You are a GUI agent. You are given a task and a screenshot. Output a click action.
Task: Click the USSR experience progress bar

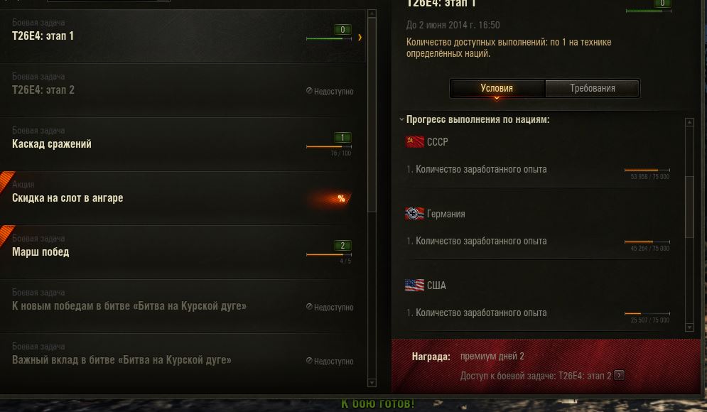click(x=647, y=170)
